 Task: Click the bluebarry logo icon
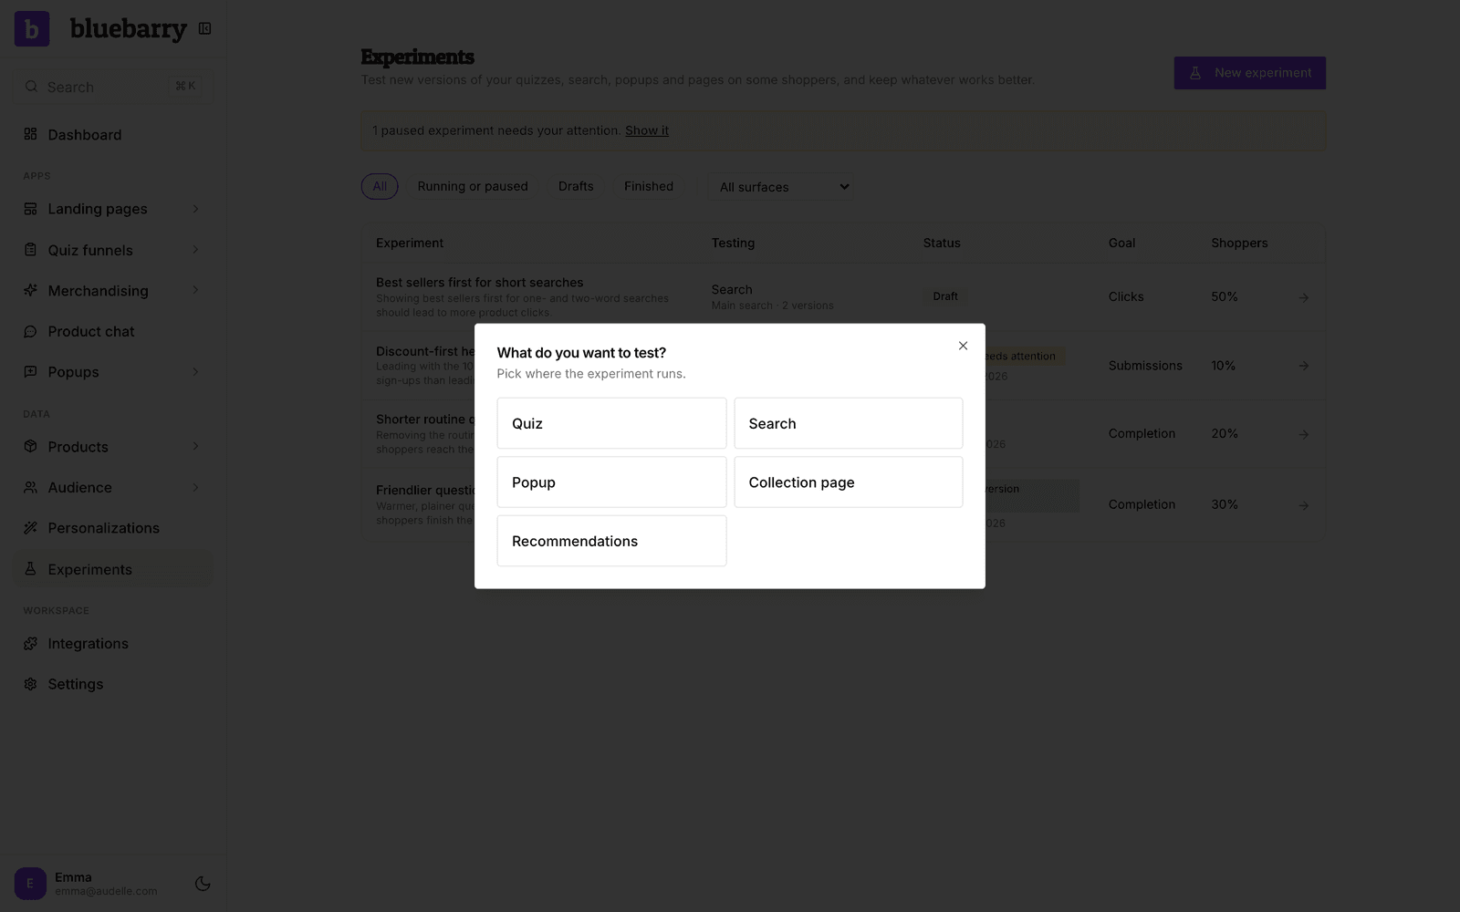tap(32, 29)
